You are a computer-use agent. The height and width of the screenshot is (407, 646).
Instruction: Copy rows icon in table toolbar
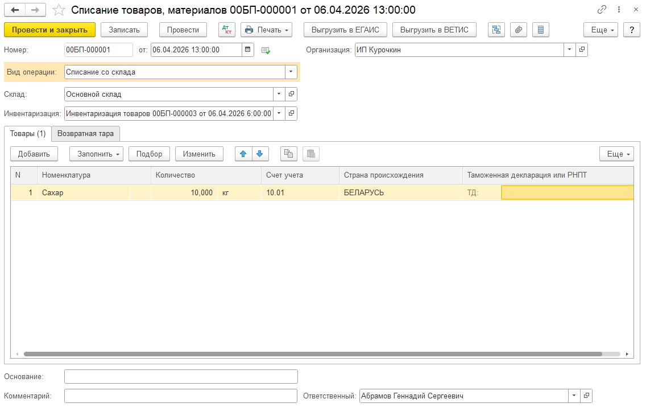click(289, 154)
